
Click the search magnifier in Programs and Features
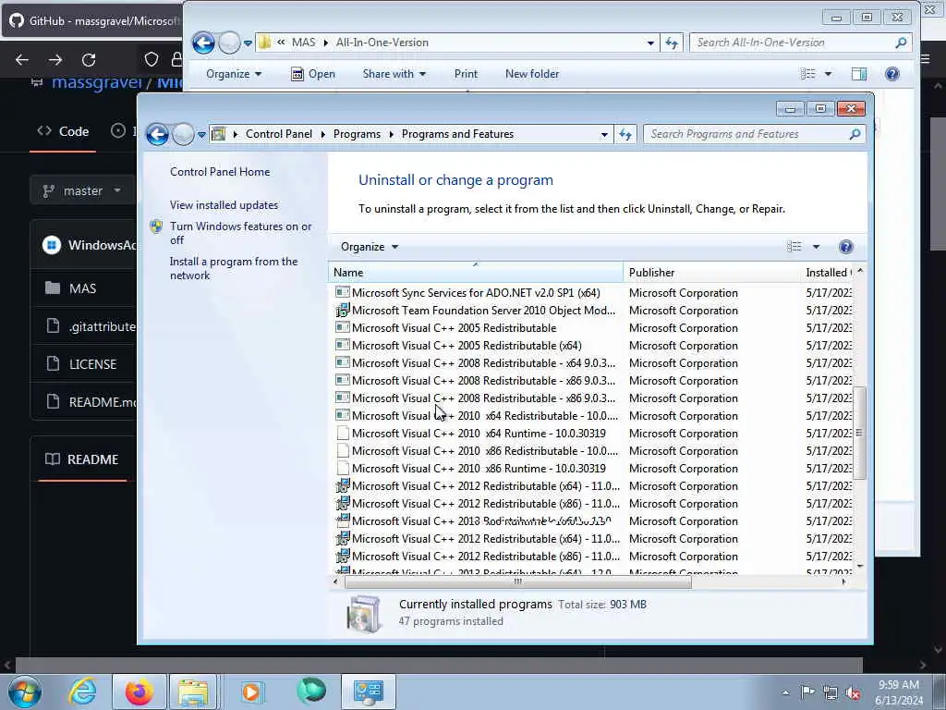pyautogui.click(x=855, y=134)
